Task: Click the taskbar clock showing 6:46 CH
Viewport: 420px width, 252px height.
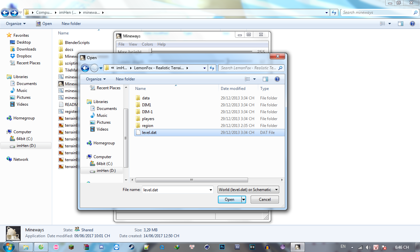Action: coord(402,247)
